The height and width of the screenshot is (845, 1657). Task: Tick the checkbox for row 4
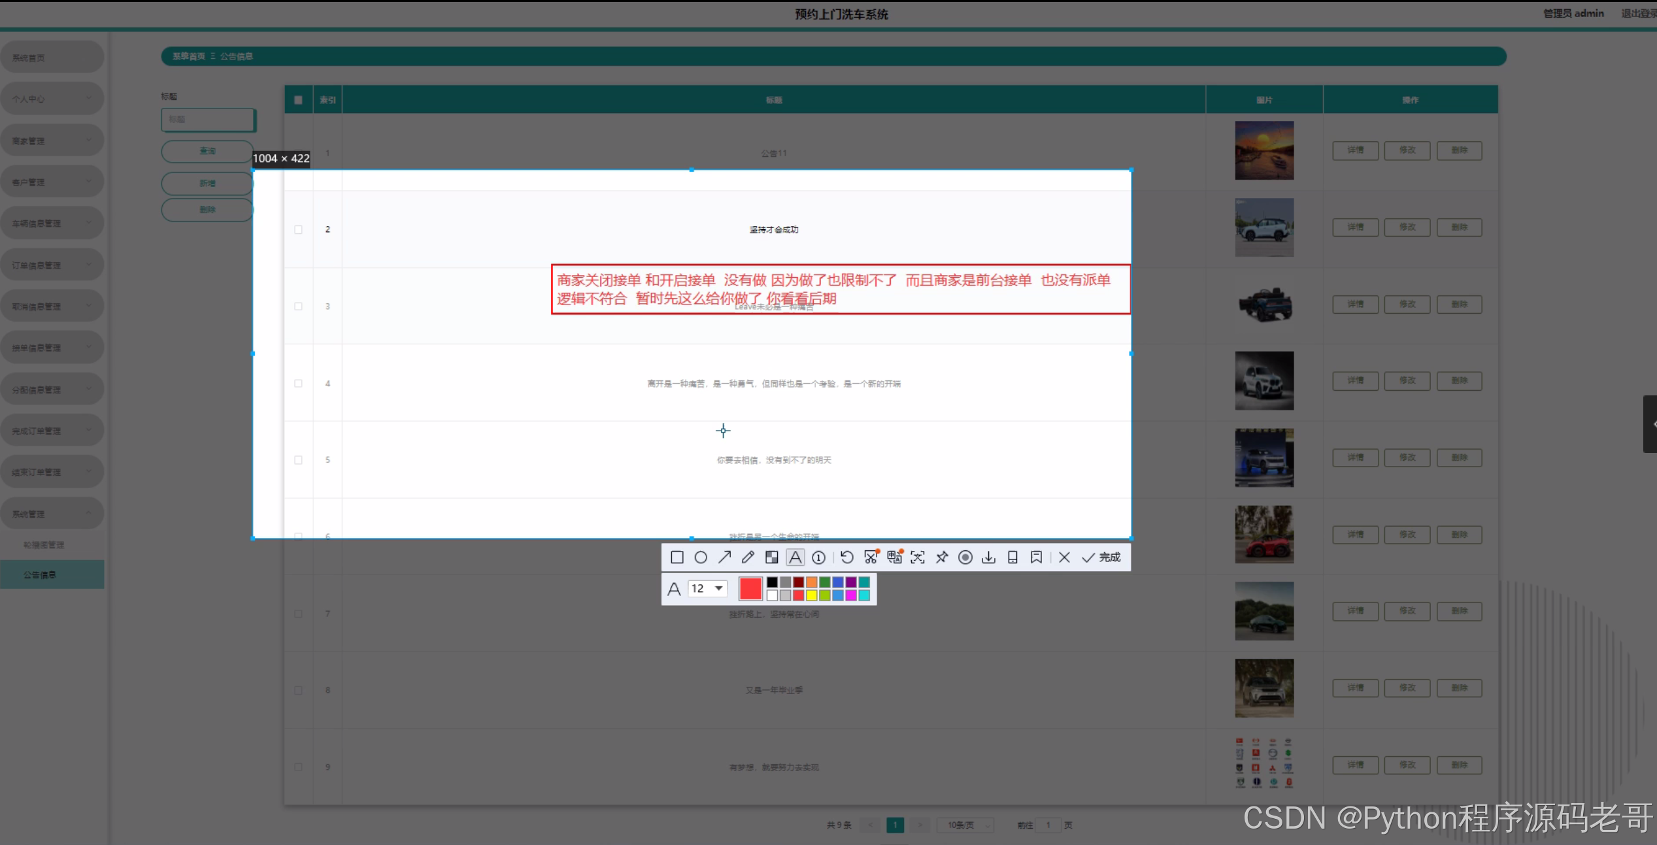299,384
